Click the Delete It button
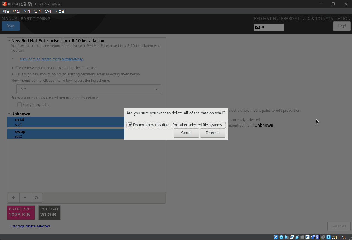This screenshot has height=240, width=352. [212, 133]
